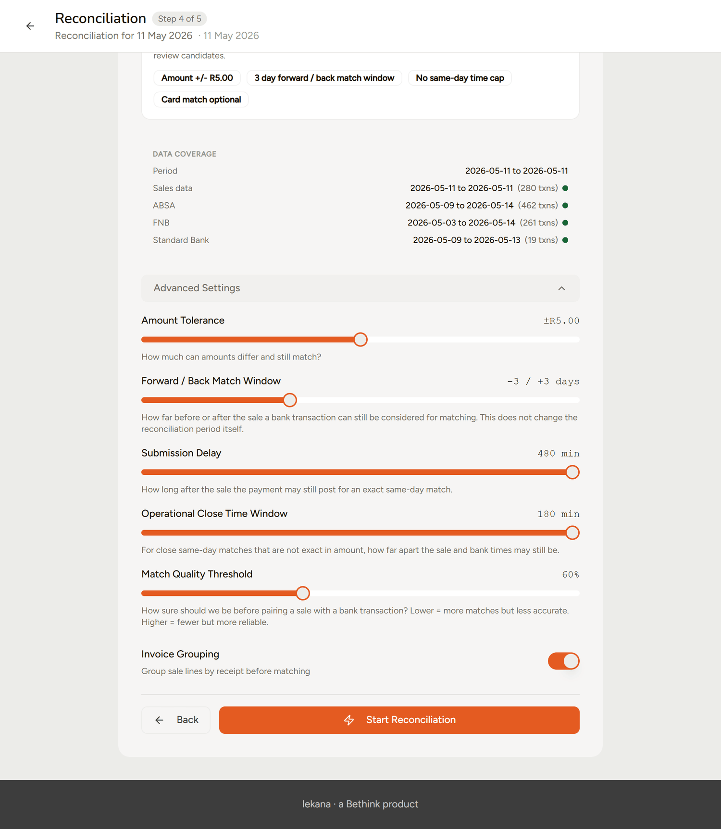Screen dimensions: 721x829
Task: Click the green status dot for ABSA
Action: [565, 205]
